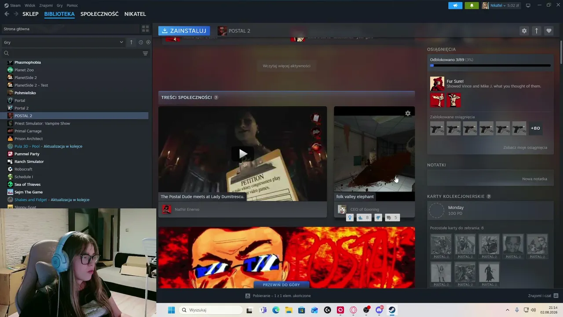This screenshot has height=317, width=563.
Task: Open Microsoft Edge from the taskbar
Action: coord(276,310)
